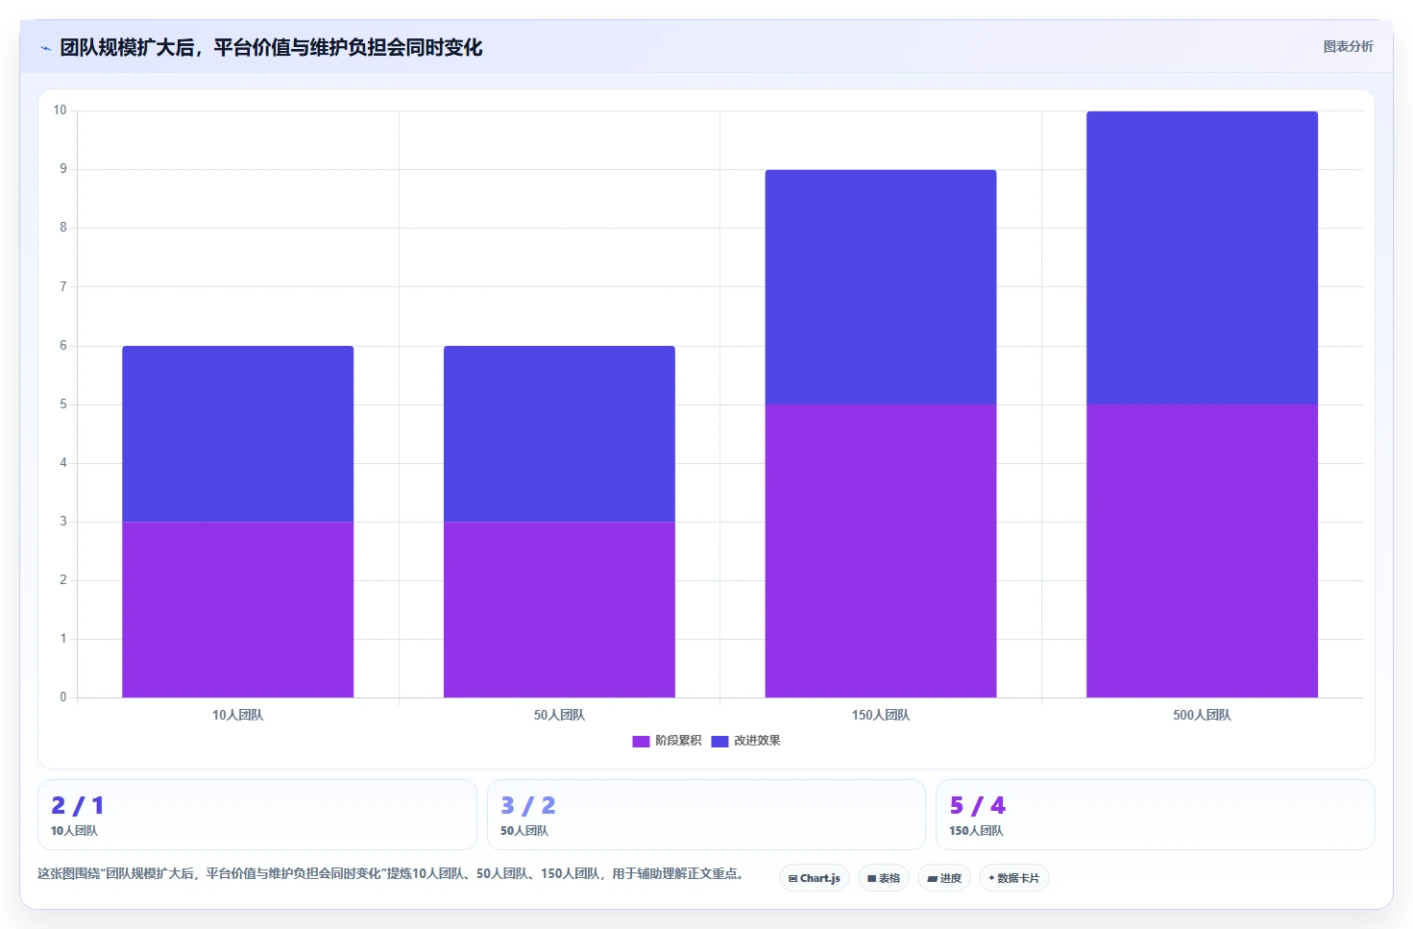Viewport: 1413px width, 929px height.
Task: Click the 50人团队 x-axis label
Action: pos(559,715)
